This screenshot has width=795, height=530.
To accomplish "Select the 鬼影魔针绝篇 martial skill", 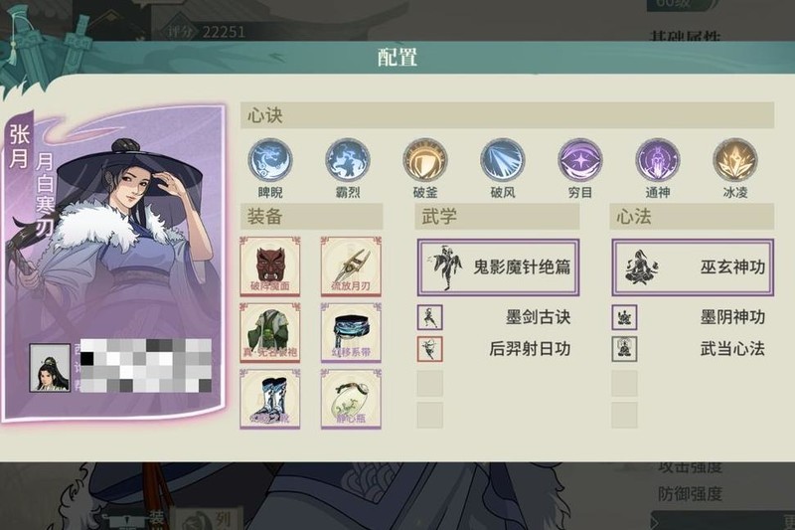I will [x=498, y=267].
